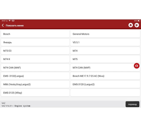Choose M86 (Vesta,Xray,Largus2)
Image resolution: width=141 pixels, height=127 pixels.
click(x=35, y=84)
